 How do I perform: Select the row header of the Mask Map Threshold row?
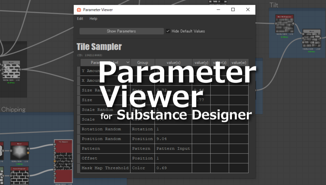point(78,168)
